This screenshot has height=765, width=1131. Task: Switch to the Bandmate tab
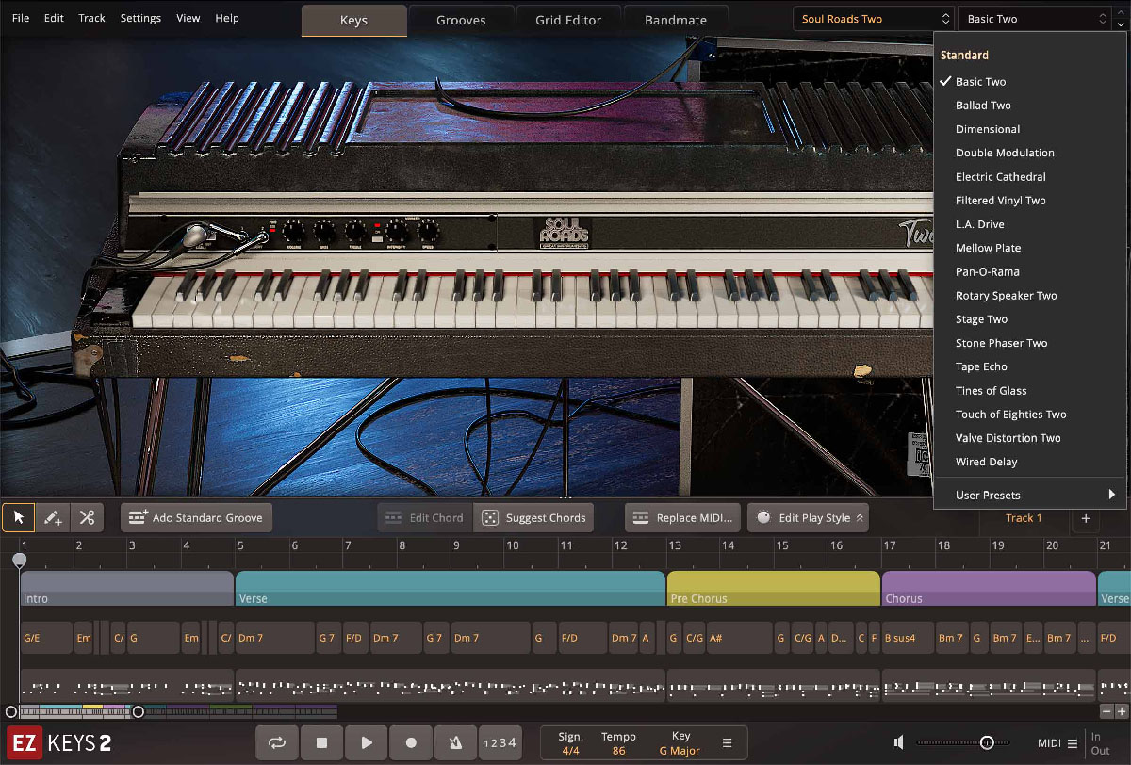point(677,20)
